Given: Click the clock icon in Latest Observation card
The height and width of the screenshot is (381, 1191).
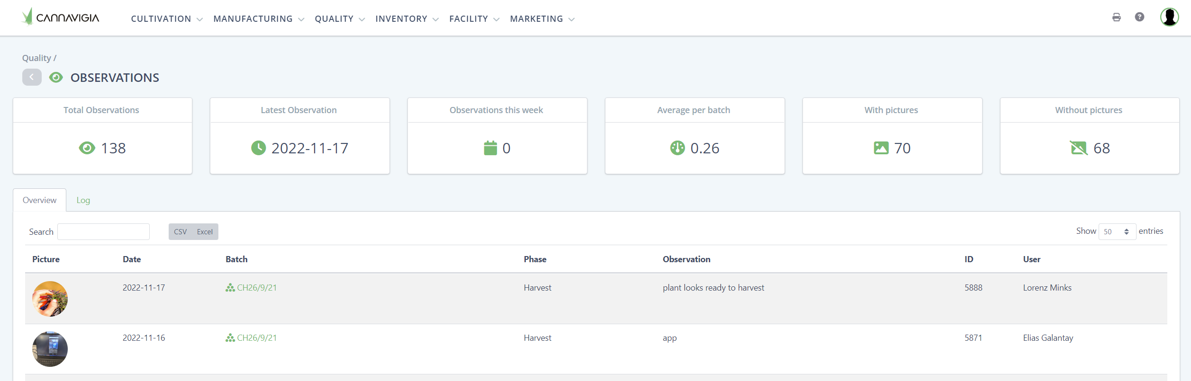Looking at the screenshot, I should (258, 148).
